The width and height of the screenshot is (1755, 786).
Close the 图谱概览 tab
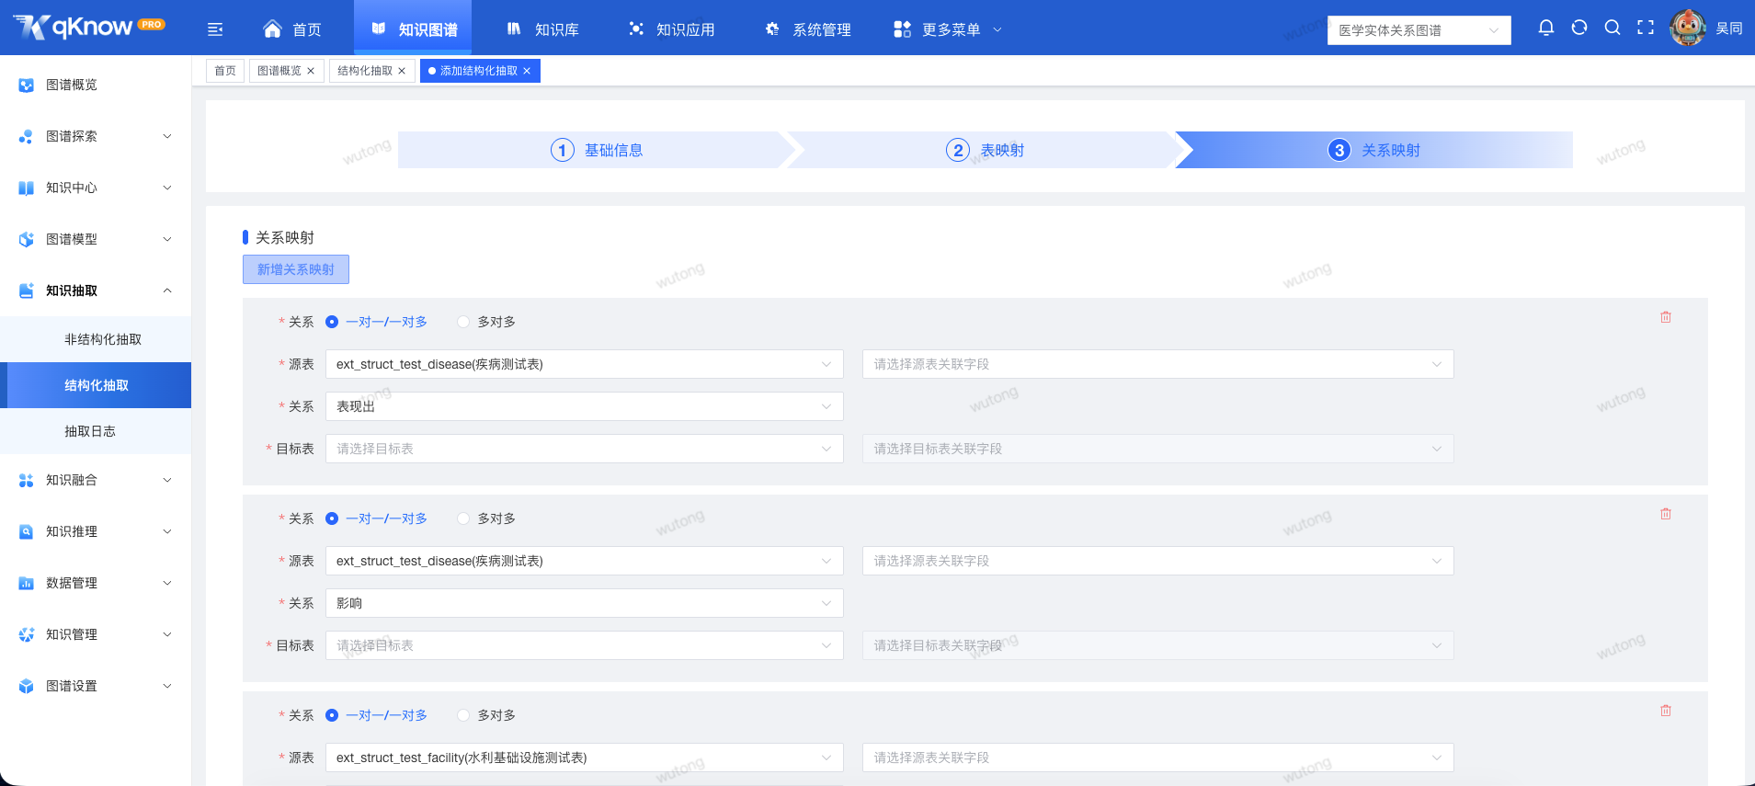pos(311,71)
